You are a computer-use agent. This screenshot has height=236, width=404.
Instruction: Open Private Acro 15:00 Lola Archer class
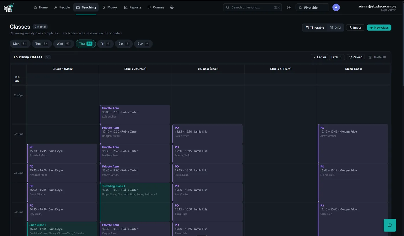135,114
